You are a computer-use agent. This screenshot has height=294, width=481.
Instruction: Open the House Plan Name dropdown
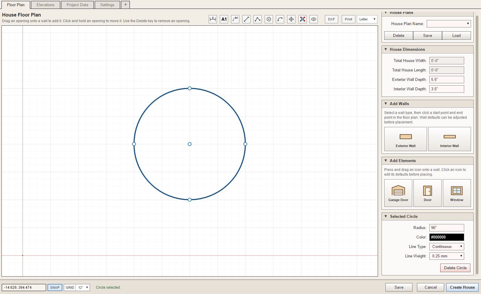click(449, 24)
